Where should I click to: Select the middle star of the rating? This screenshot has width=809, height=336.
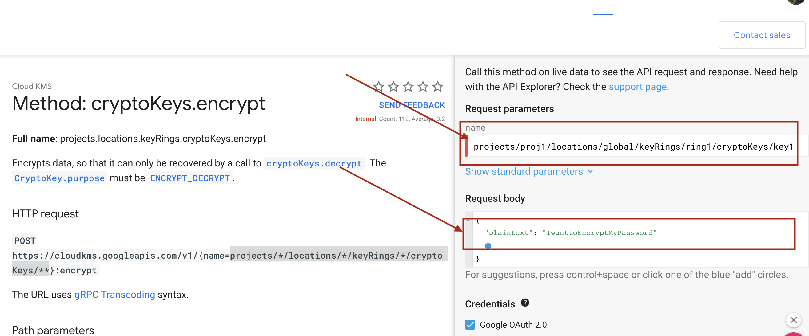point(408,87)
